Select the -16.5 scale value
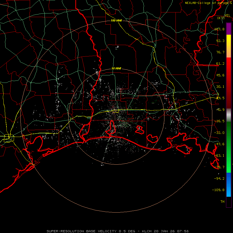233x233 pixels. pos(219,121)
